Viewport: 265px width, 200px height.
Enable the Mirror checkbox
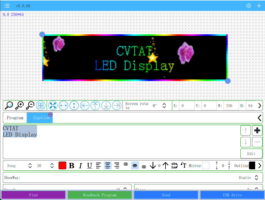point(205,165)
